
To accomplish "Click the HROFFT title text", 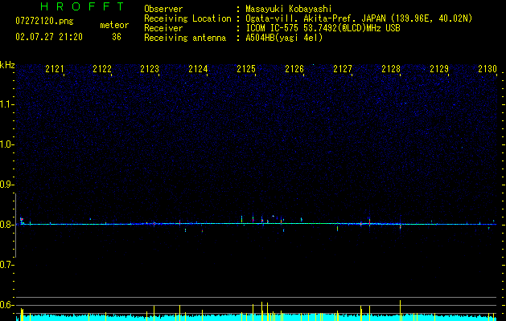I will (x=83, y=6).
